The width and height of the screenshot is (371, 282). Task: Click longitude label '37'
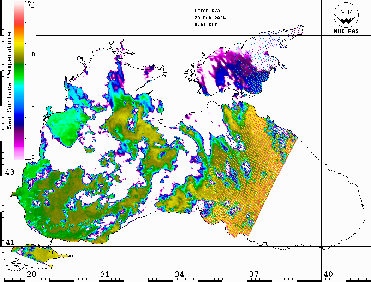pyautogui.click(x=254, y=274)
